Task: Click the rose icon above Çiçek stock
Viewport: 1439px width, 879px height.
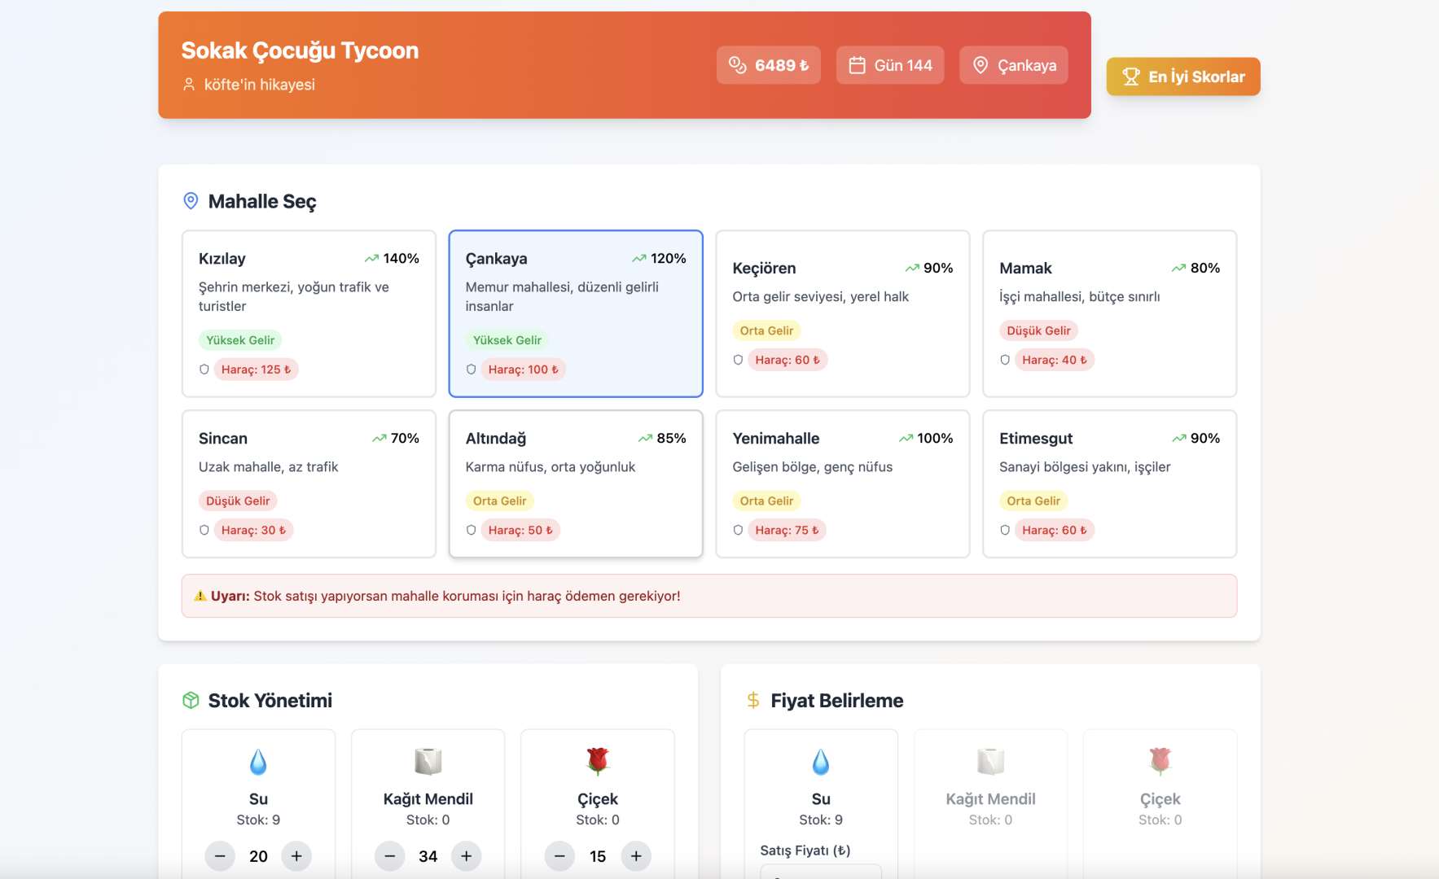Action: coord(598,762)
